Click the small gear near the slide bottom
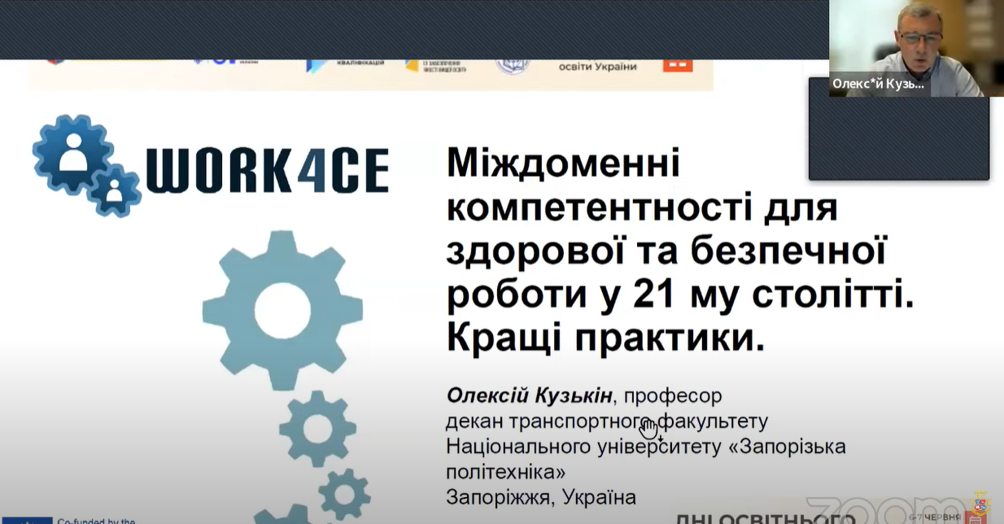This screenshot has width=1004, height=524. pos(344,493)
